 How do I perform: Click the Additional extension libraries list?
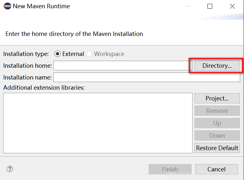(x=98, y=123)
